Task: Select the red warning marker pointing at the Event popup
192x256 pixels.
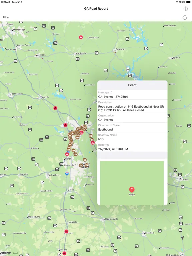Action: (93, 143)
